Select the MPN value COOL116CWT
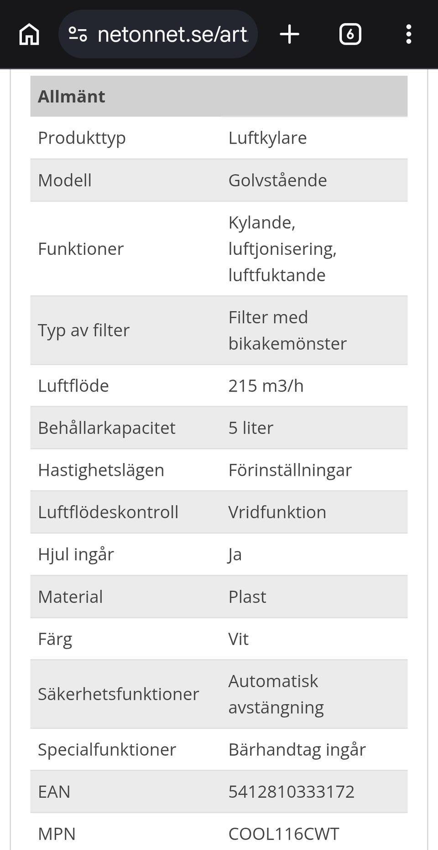The width and height of the screenshot is (438, 850). [284, 834]
